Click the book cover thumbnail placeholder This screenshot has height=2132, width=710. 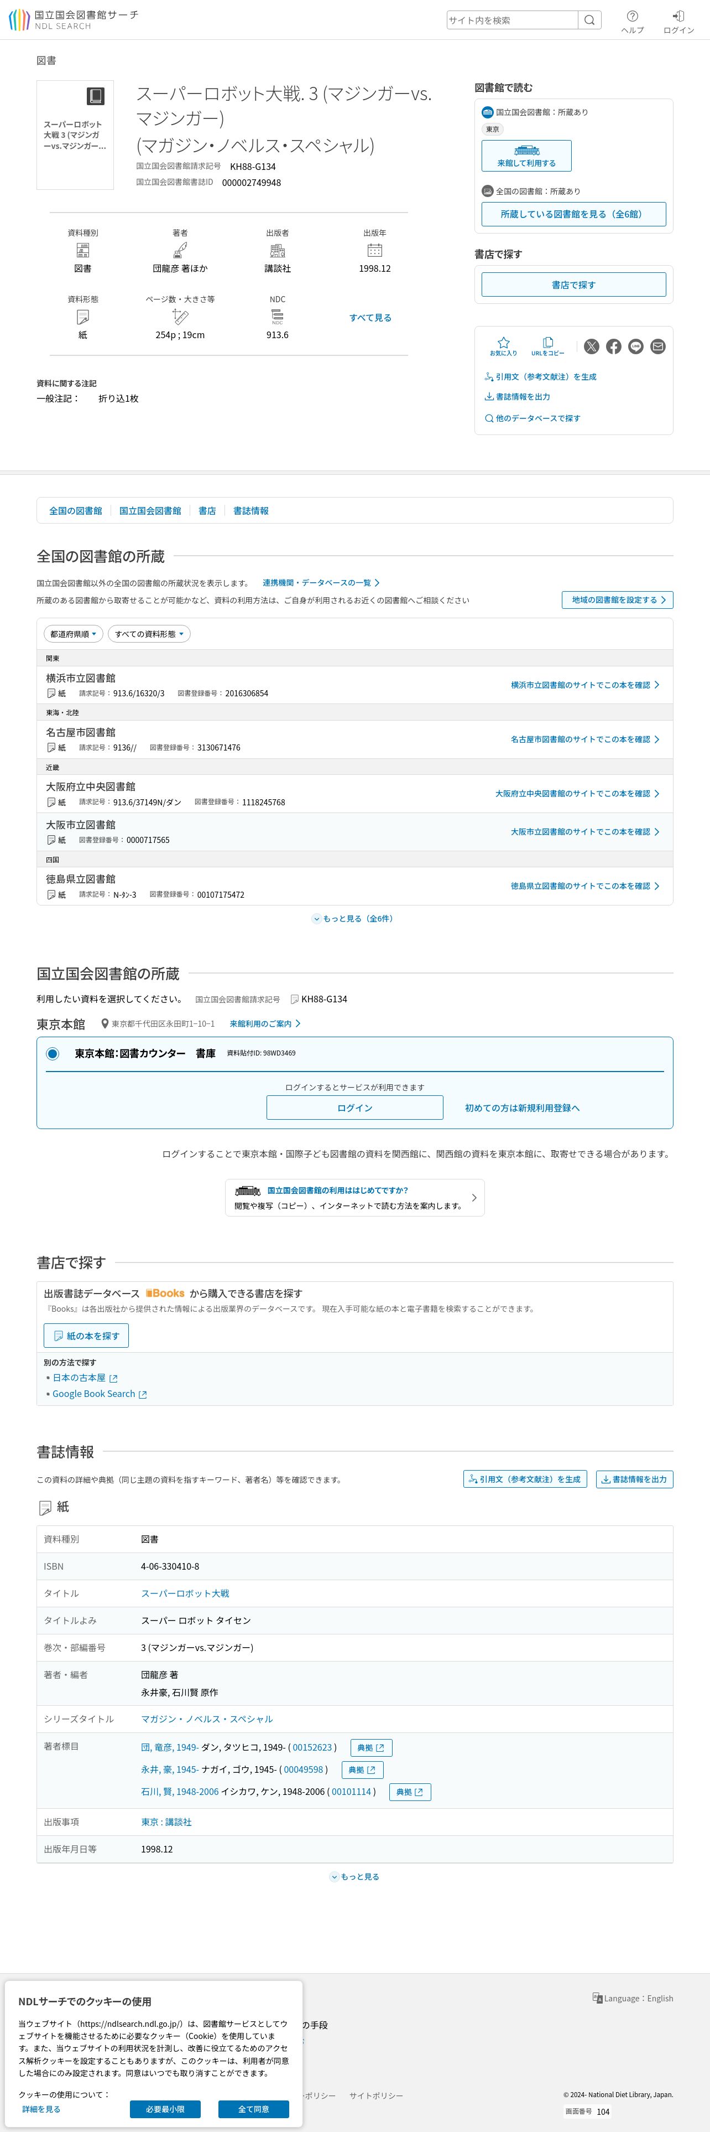(x=75, y=135)
